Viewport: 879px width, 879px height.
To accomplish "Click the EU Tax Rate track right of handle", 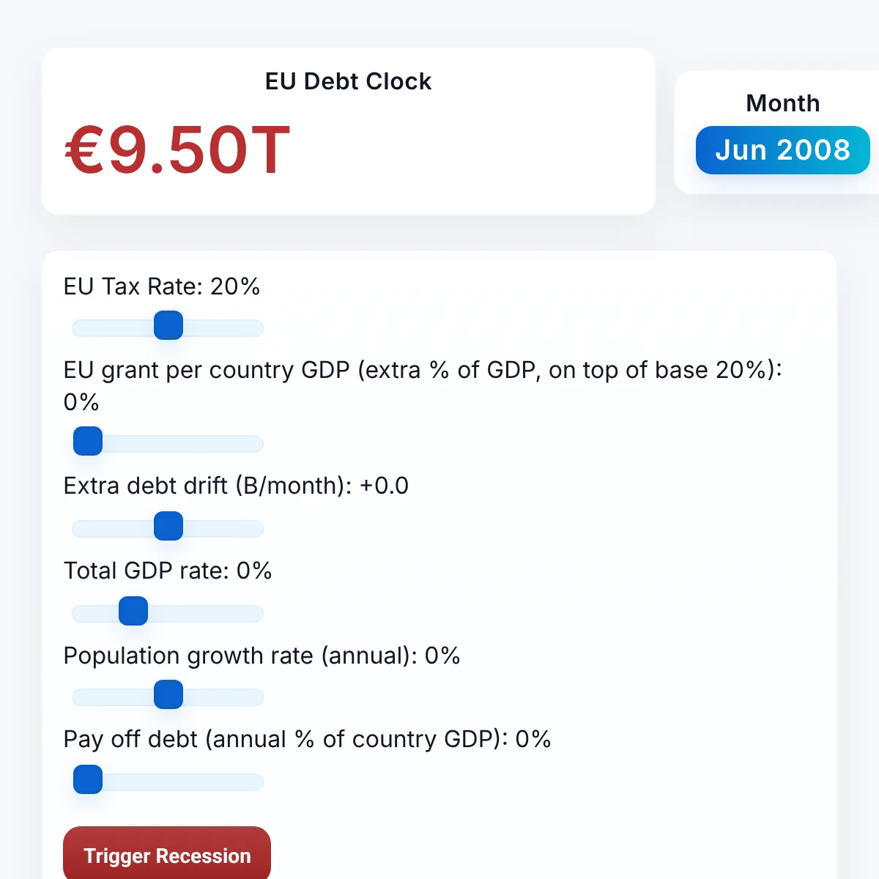I will [227, 327].
